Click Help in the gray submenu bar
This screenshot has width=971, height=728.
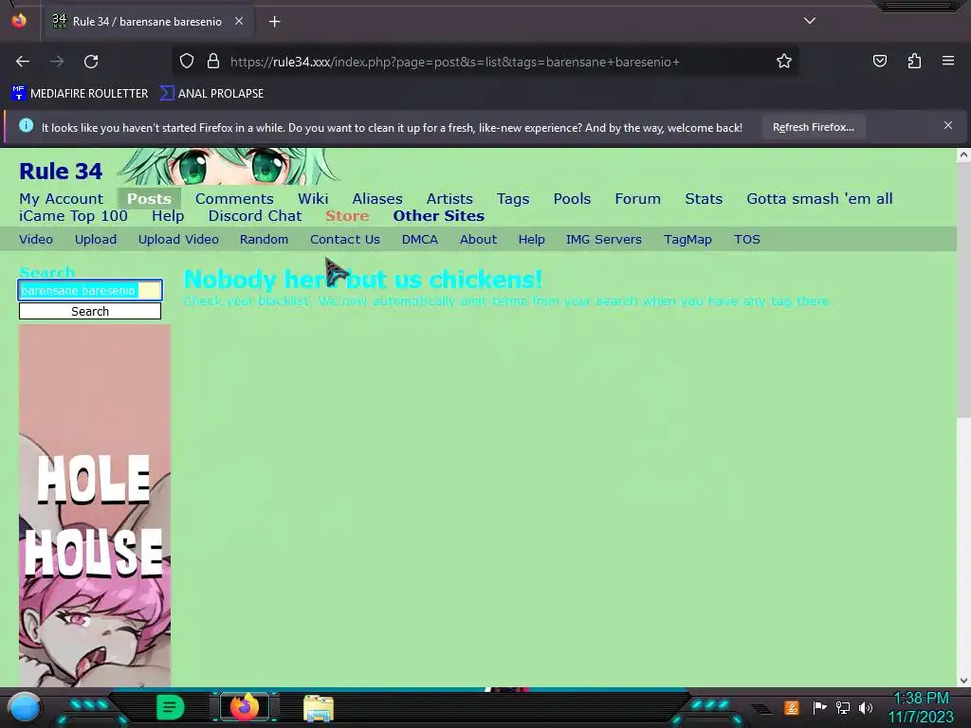[531, 240]
